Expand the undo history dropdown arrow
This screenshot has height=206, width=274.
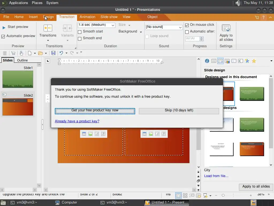(x=66, y=53)
